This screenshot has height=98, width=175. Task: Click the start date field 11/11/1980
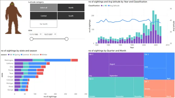click(x=34, y=34)
